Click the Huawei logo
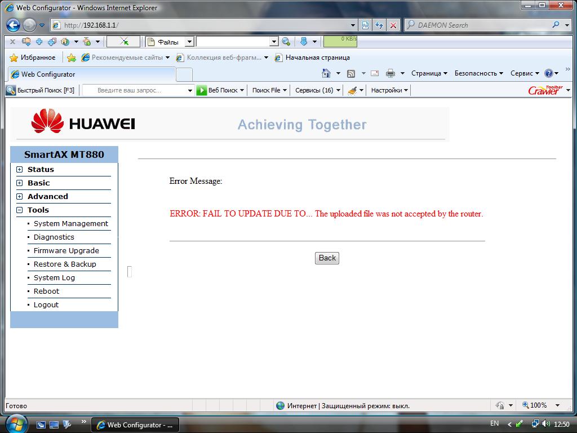Viewport: 577px width, 433px height. (83, 121)
